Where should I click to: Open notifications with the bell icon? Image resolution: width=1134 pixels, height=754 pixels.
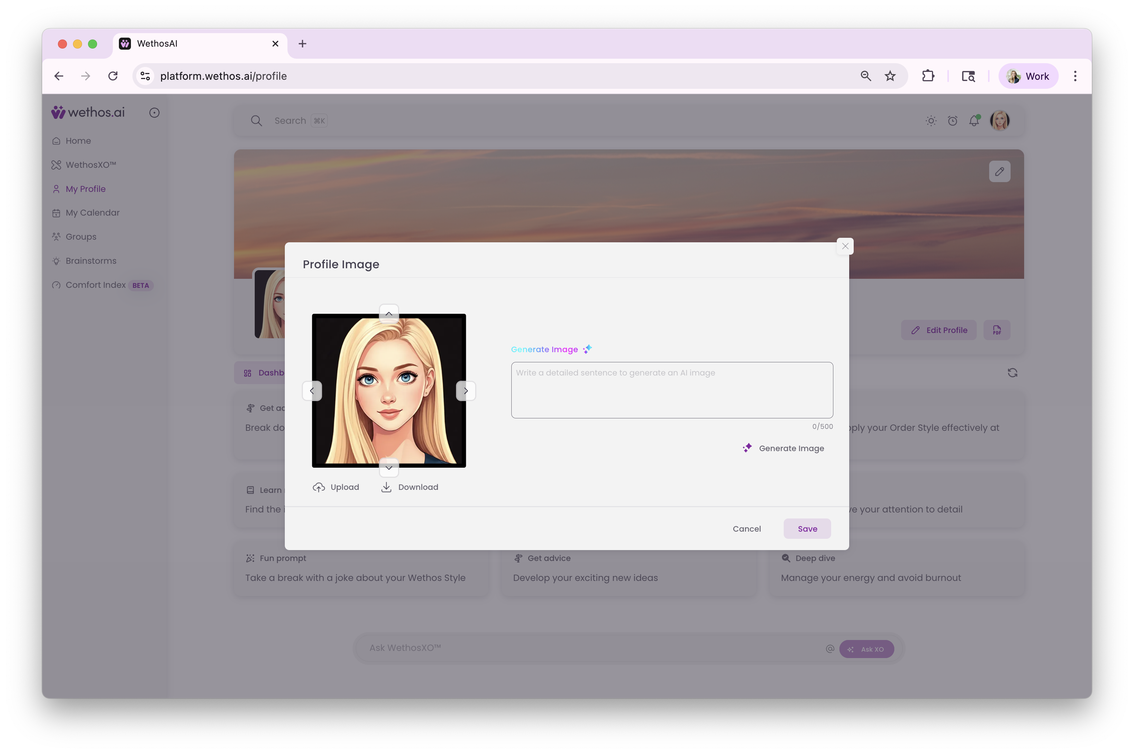pyautogui.click(x=974, y=121)
